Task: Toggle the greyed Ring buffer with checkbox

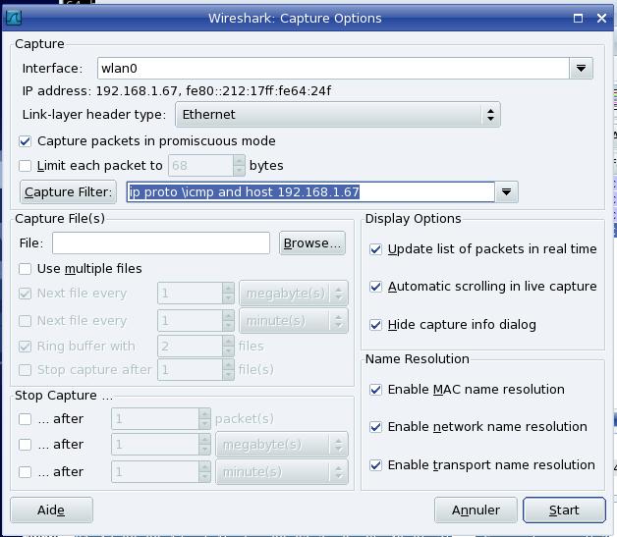Action: [26, 347]
